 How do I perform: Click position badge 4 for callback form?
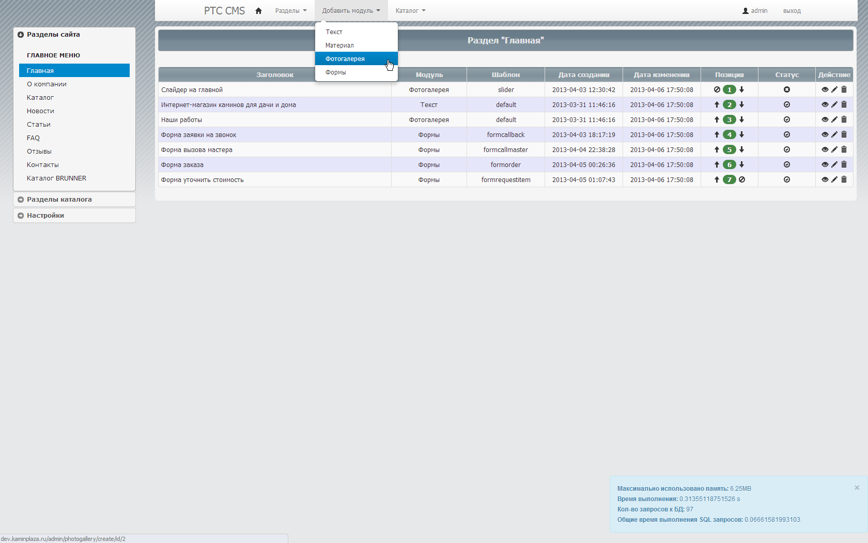pos(729,134)
